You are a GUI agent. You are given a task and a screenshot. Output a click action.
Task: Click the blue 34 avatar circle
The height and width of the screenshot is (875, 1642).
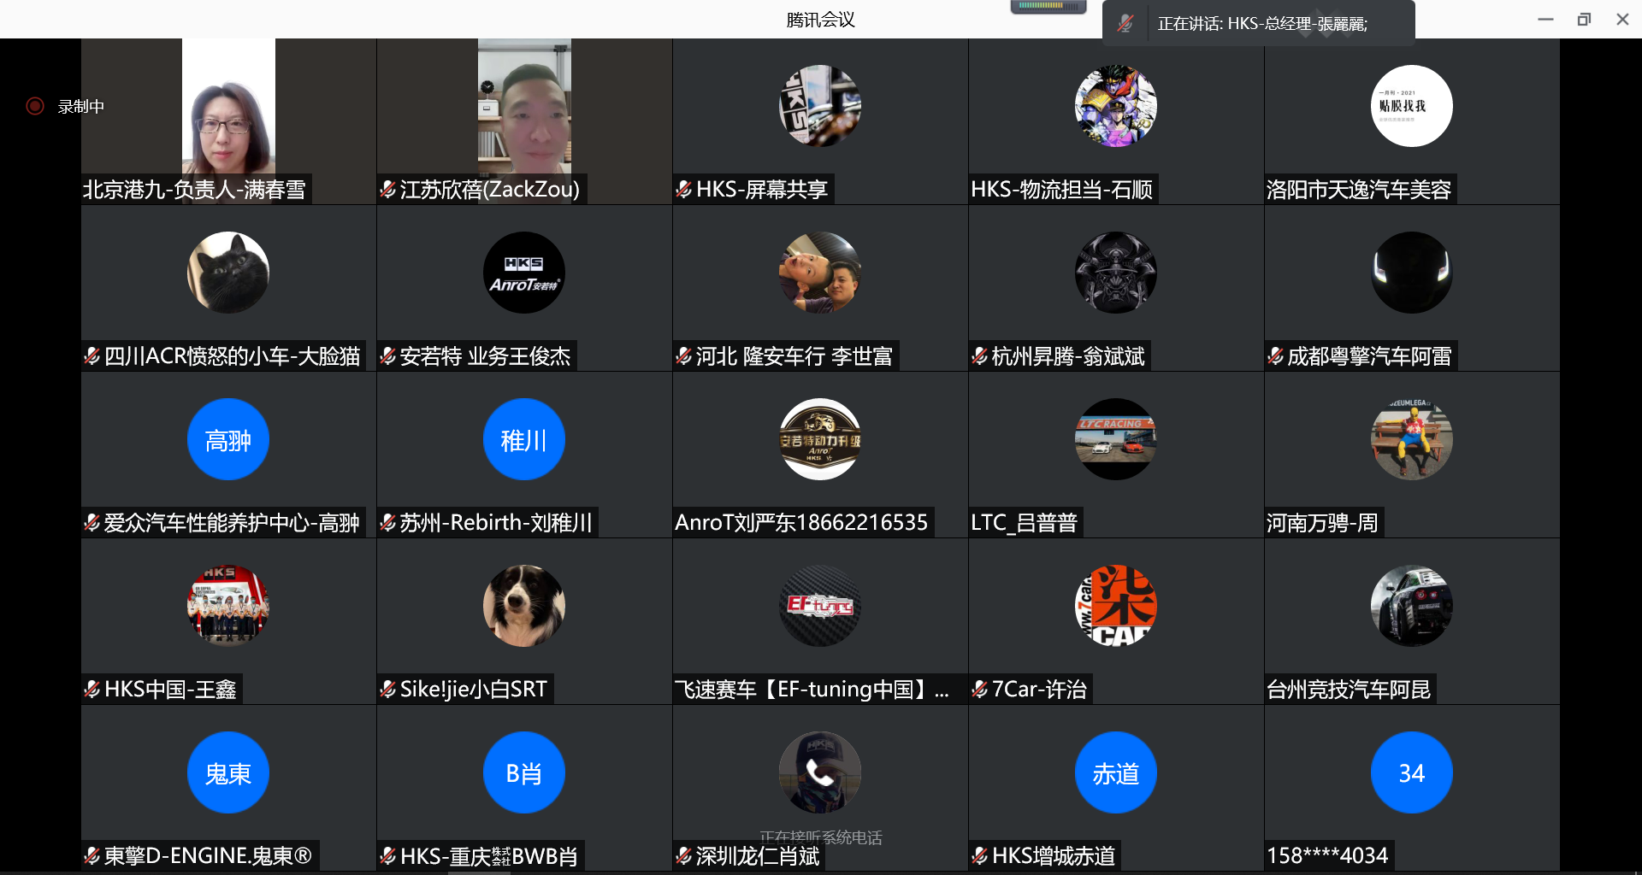(x=1411, y=772)
